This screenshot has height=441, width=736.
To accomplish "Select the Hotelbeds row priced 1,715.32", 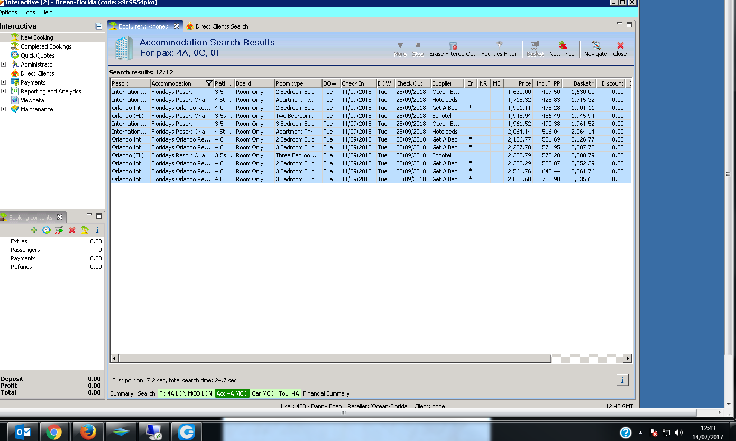I will pyautogui.click(x=371, y=100).
